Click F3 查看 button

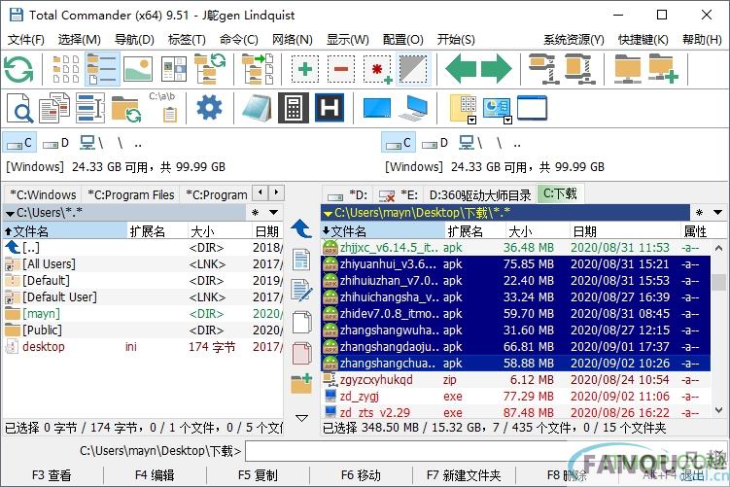[52, 475]
